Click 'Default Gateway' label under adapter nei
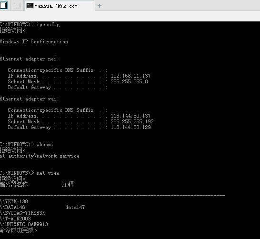 coord(30,87)
